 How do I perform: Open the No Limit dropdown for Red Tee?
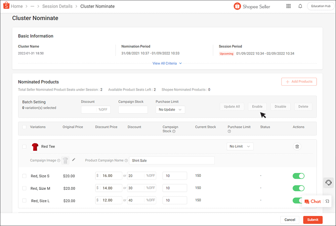240,146
